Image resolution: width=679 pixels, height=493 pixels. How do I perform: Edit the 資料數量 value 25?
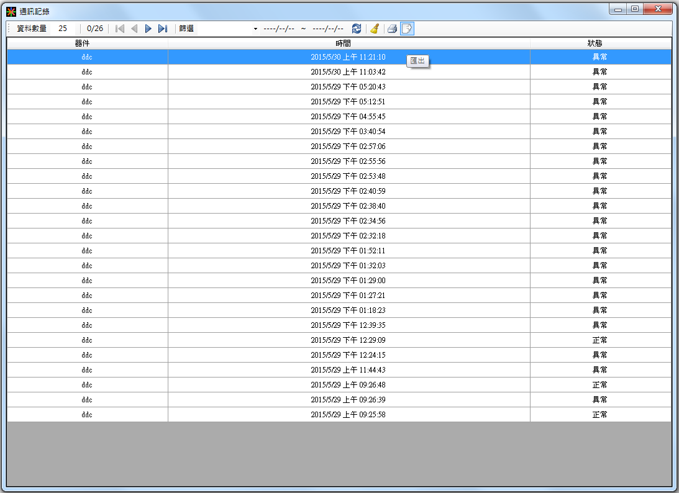(x=63, y=29)
